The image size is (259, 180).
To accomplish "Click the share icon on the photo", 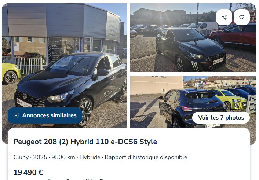I will tap(224, 17).
